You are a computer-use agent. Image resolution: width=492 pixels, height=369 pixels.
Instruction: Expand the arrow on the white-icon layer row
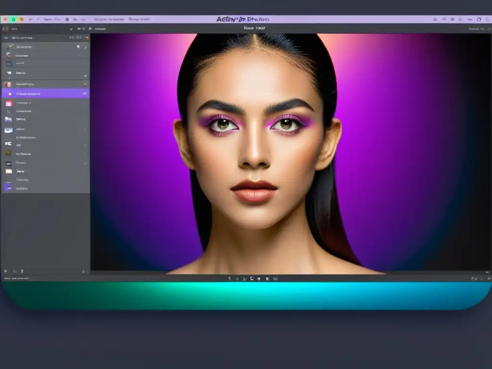pyautogui.click(x=85, y=75)
